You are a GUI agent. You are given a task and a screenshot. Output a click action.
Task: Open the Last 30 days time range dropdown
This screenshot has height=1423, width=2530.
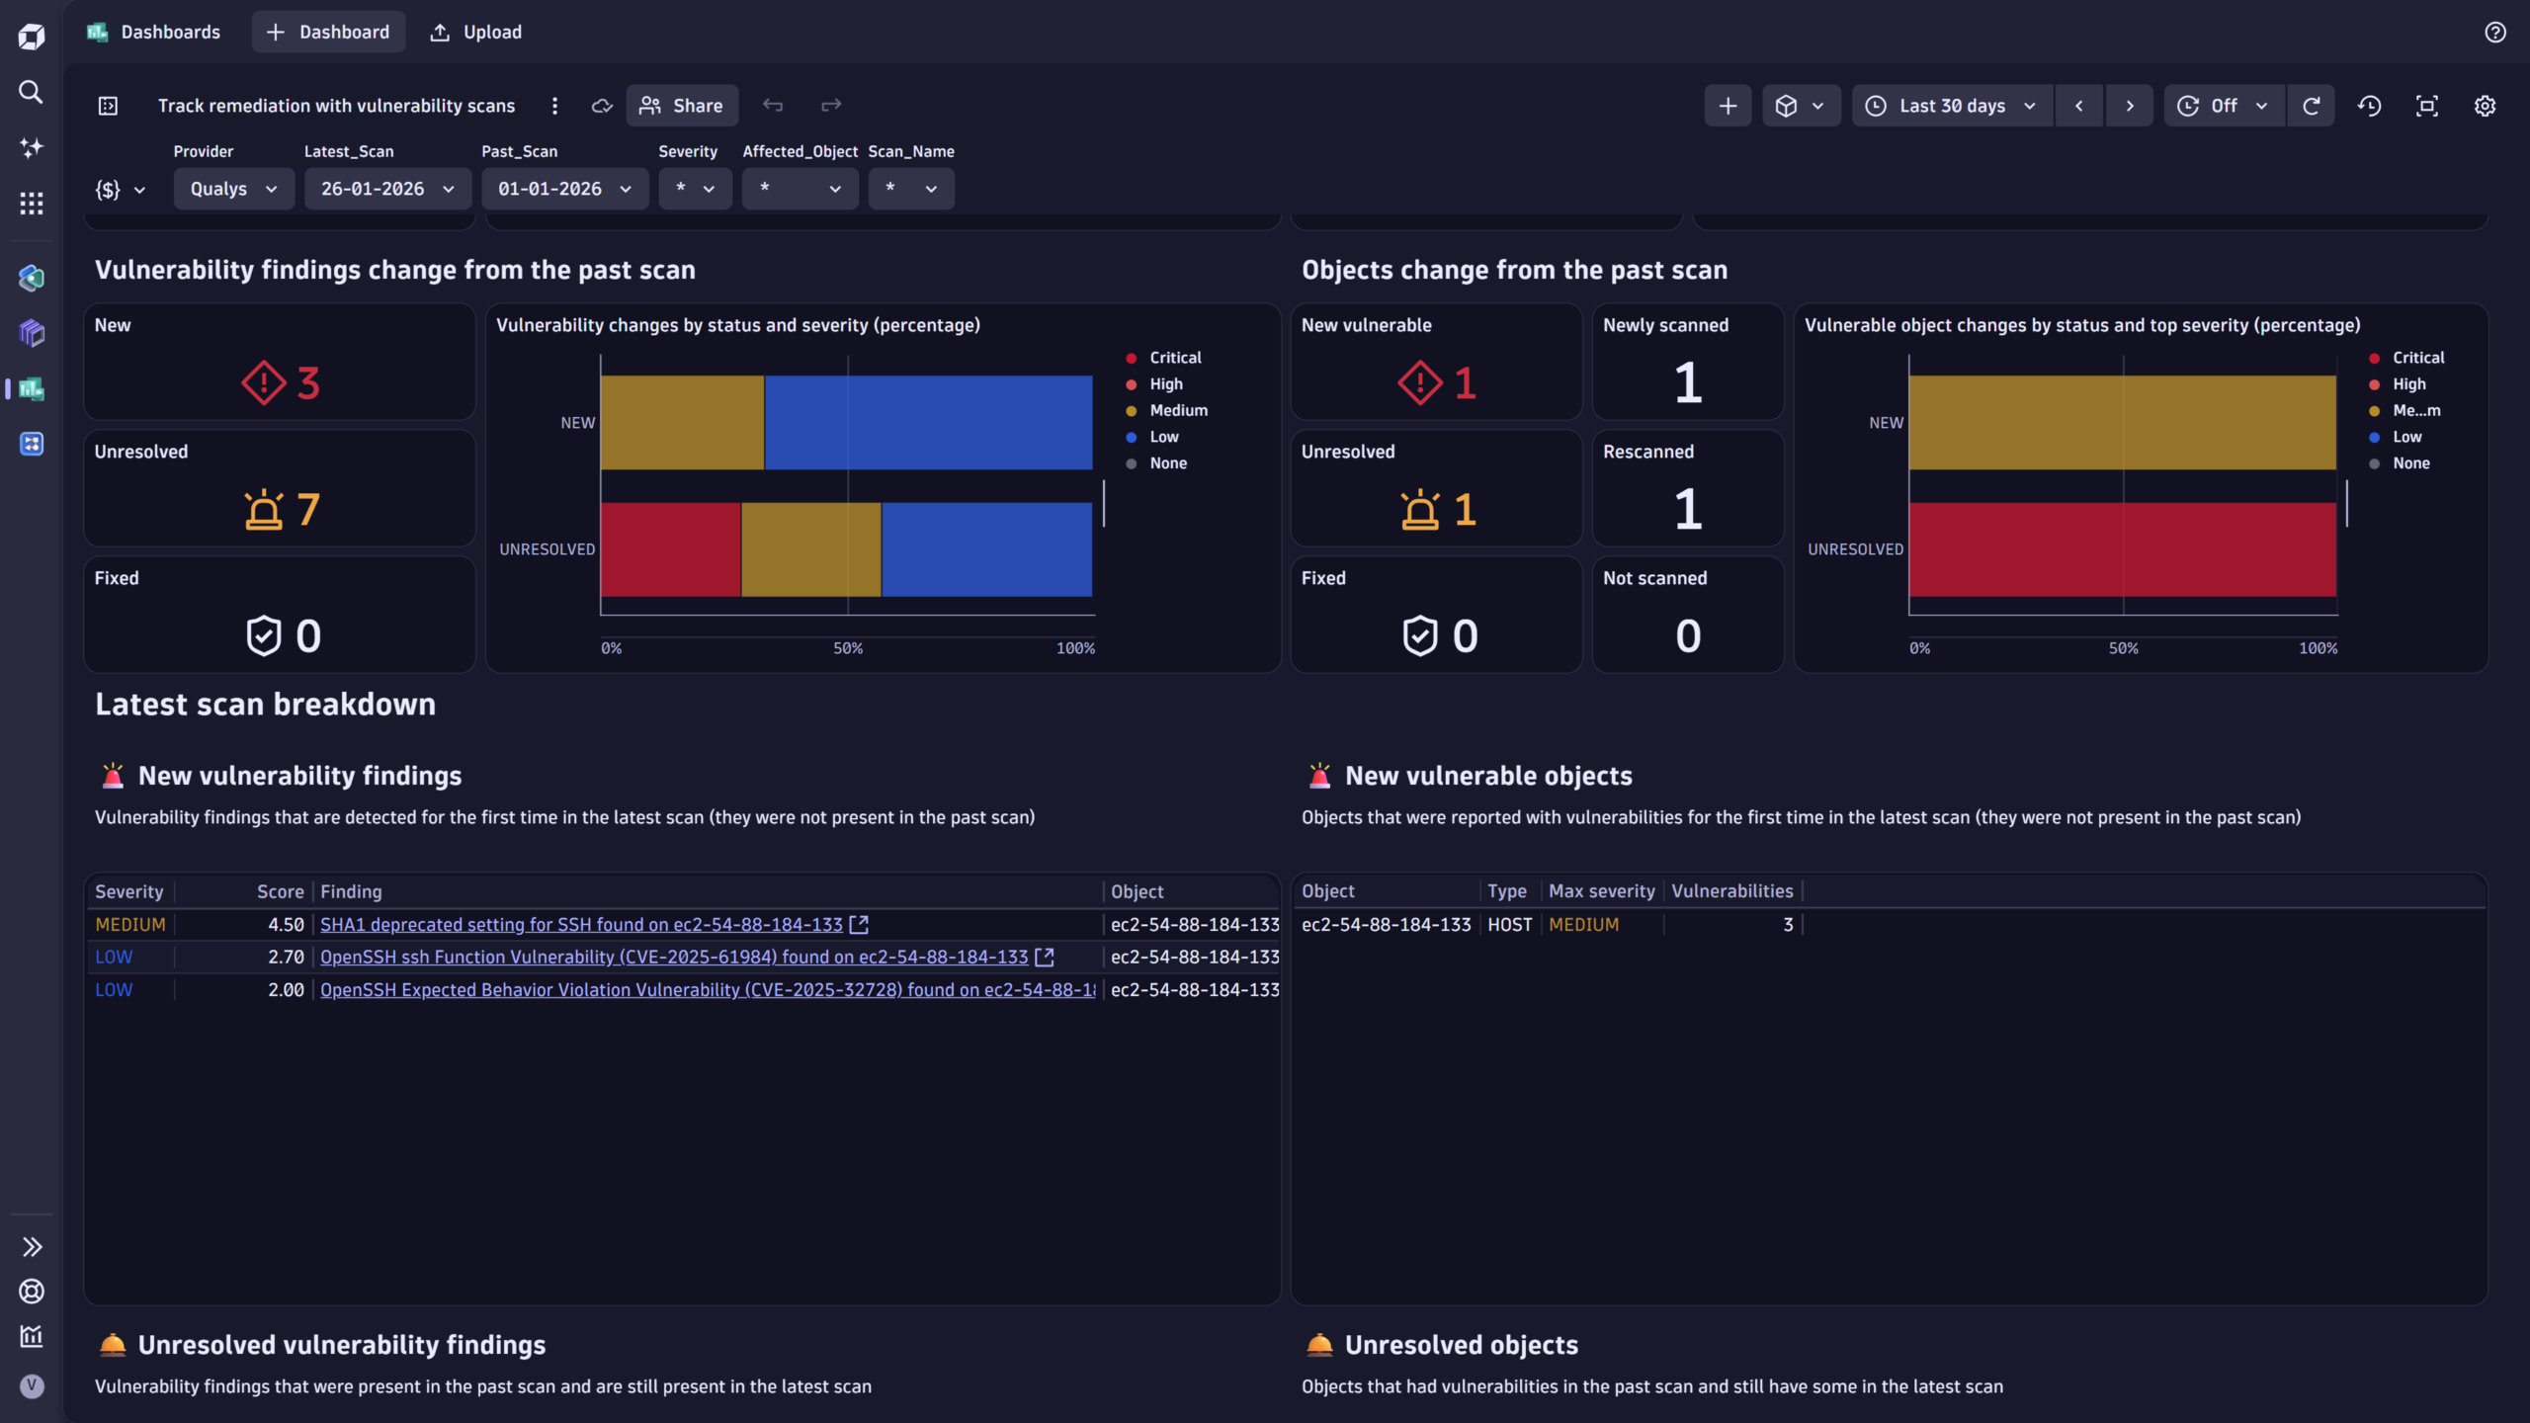click(x=1949, y=105)
